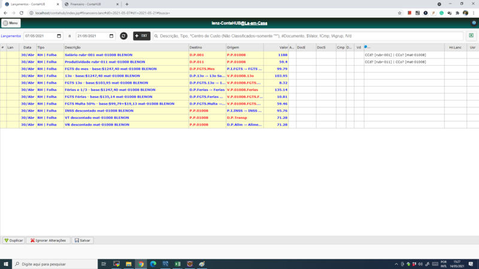Sort by Data column header

[x=28, y=47]
